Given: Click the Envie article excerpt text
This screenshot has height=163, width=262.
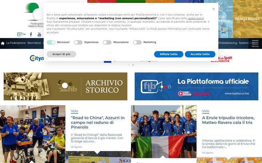Looking at the screenshot, I should [229, 144].
